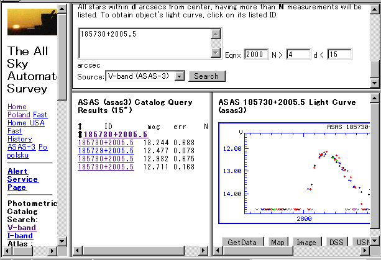This screenshot has height=260, width=381.
Task: Click the up arrow of the coordinates text area
Action: pos(216,34)
